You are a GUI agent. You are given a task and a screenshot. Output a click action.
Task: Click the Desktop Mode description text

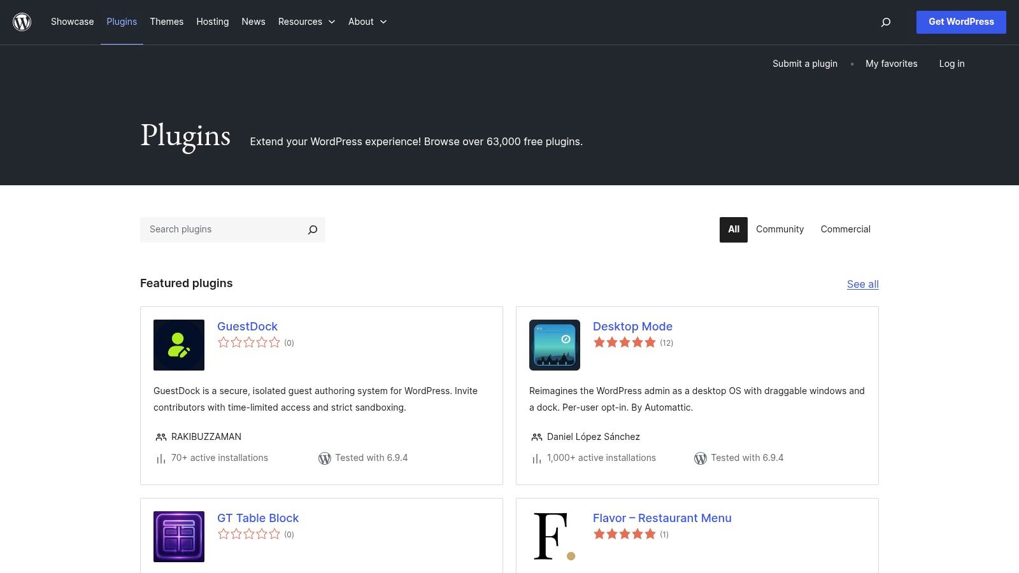click(697, 399)
